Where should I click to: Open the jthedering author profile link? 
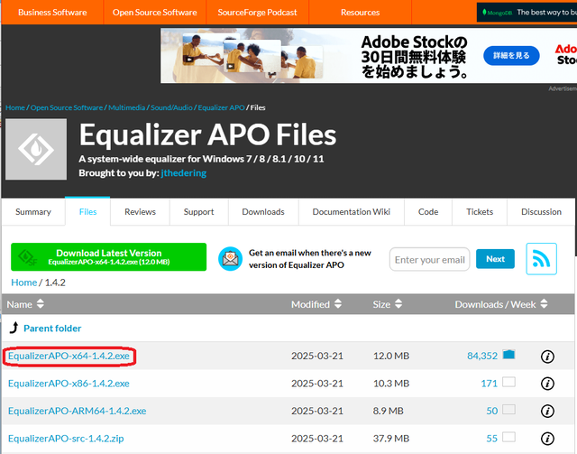click(x=184, y=173)
